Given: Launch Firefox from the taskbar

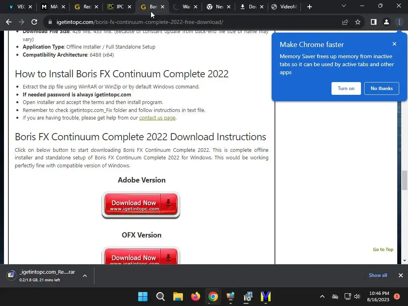Looking at the screenshot, I should [x=196, y=296].
